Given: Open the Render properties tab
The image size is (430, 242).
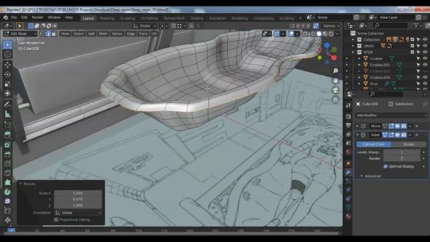Looking at the screenshot, I should (348, 116).
